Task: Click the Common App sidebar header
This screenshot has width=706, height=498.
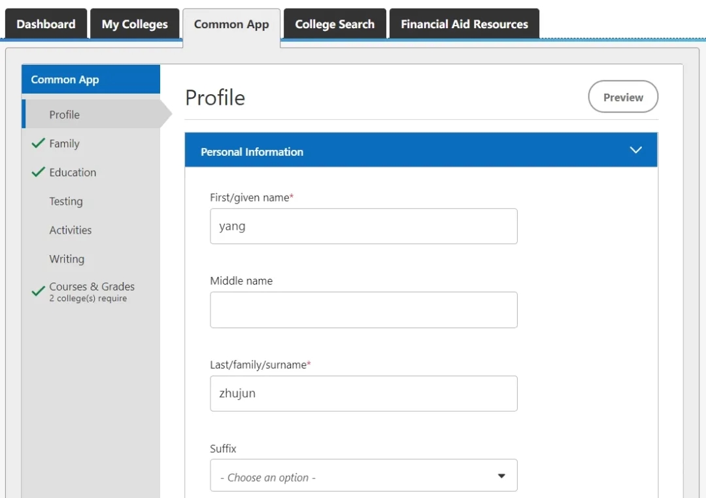Action: click(91, 80)
